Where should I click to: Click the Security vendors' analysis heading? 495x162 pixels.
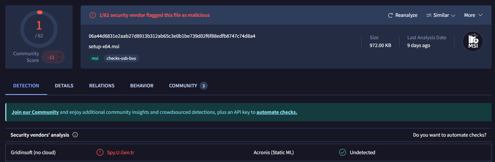coord(40,135)
